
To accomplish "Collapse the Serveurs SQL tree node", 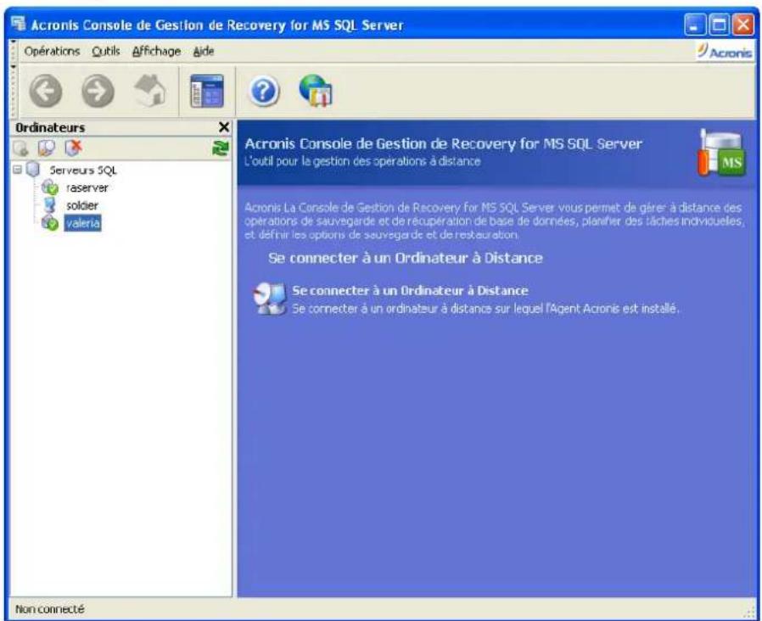I will (18, 170).
